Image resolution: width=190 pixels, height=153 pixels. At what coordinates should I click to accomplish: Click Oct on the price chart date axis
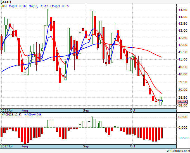132,110
